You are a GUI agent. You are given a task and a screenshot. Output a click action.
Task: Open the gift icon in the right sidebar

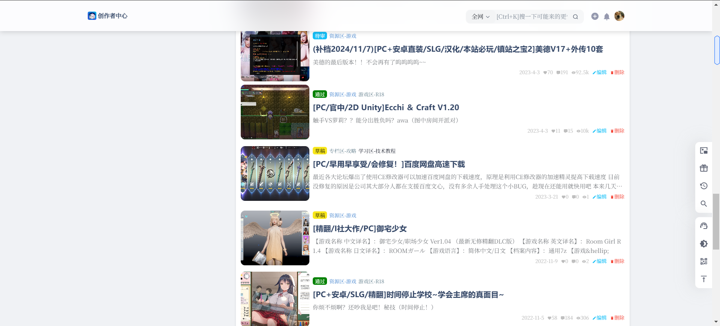[x=703, y=168]
